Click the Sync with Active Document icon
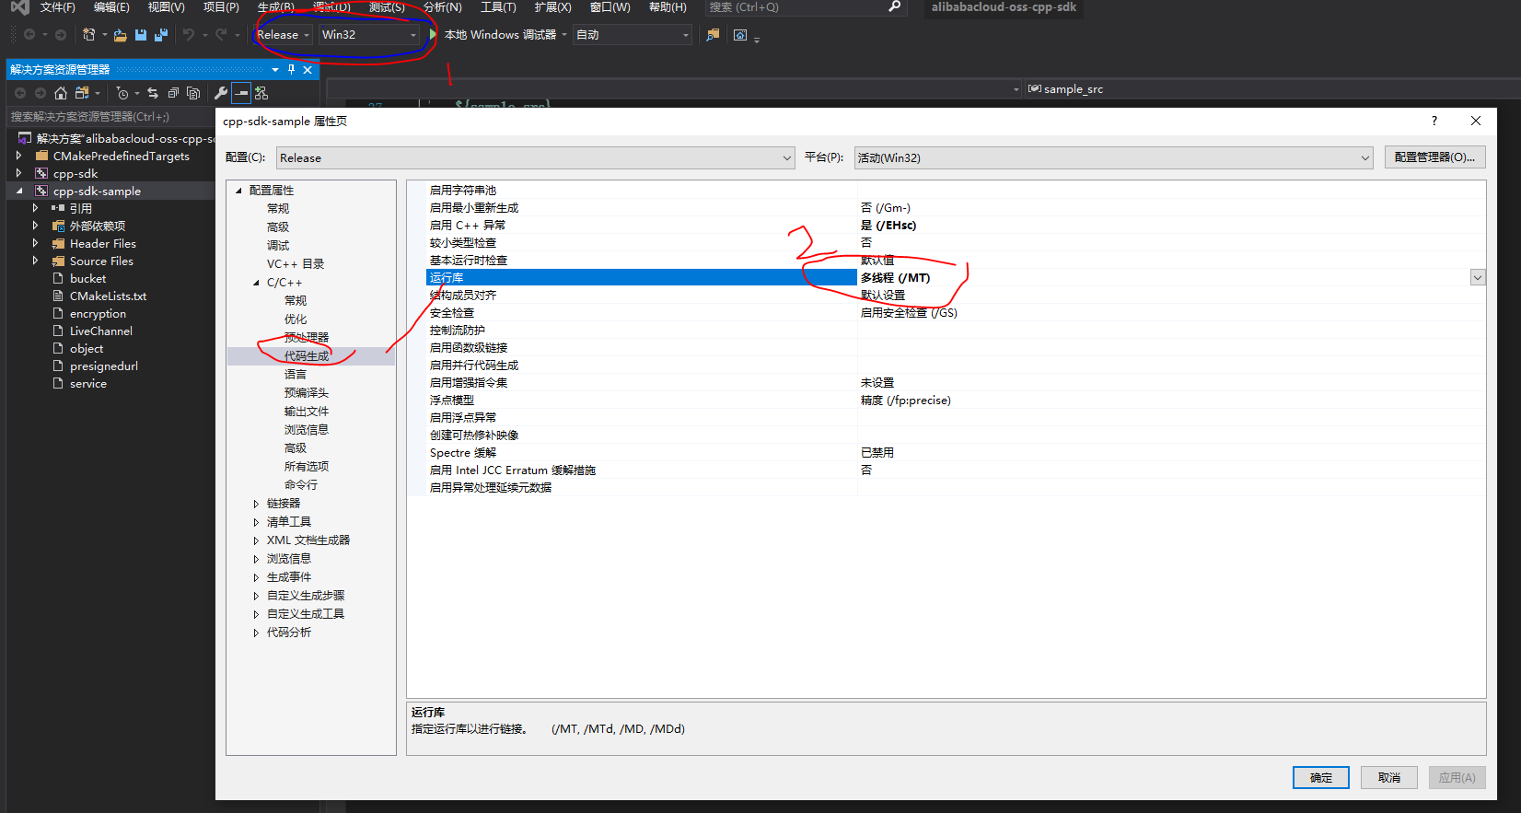The image size is (1521, 813). pos(153,93)
